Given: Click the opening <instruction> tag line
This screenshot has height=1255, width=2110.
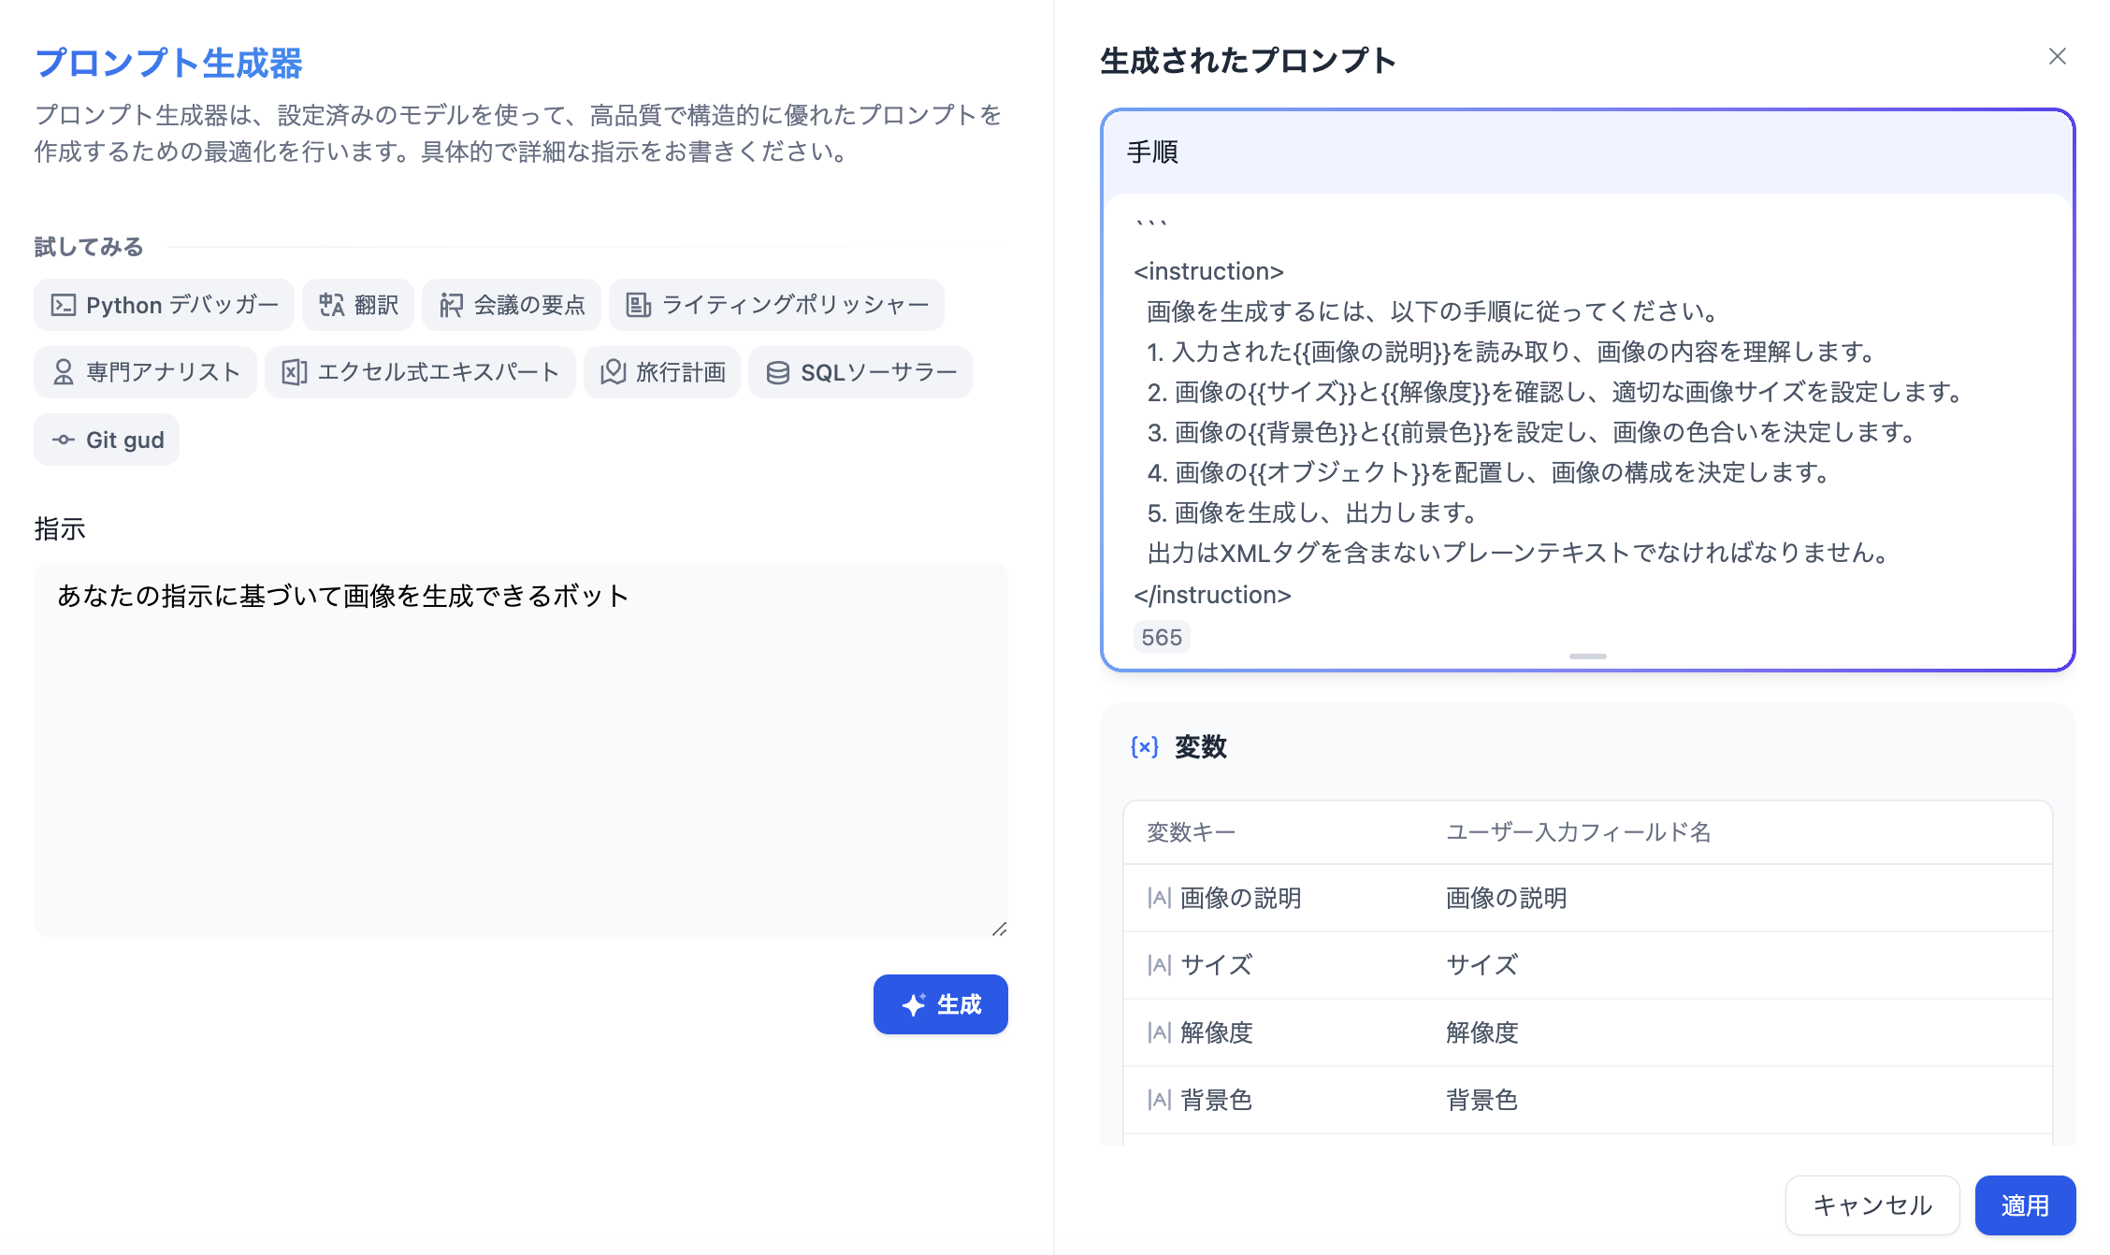Looking at the screenshot, I should [x=1208, y=271].
